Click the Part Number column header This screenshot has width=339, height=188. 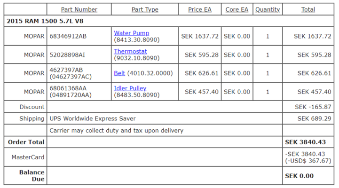[x=79, y=9]
